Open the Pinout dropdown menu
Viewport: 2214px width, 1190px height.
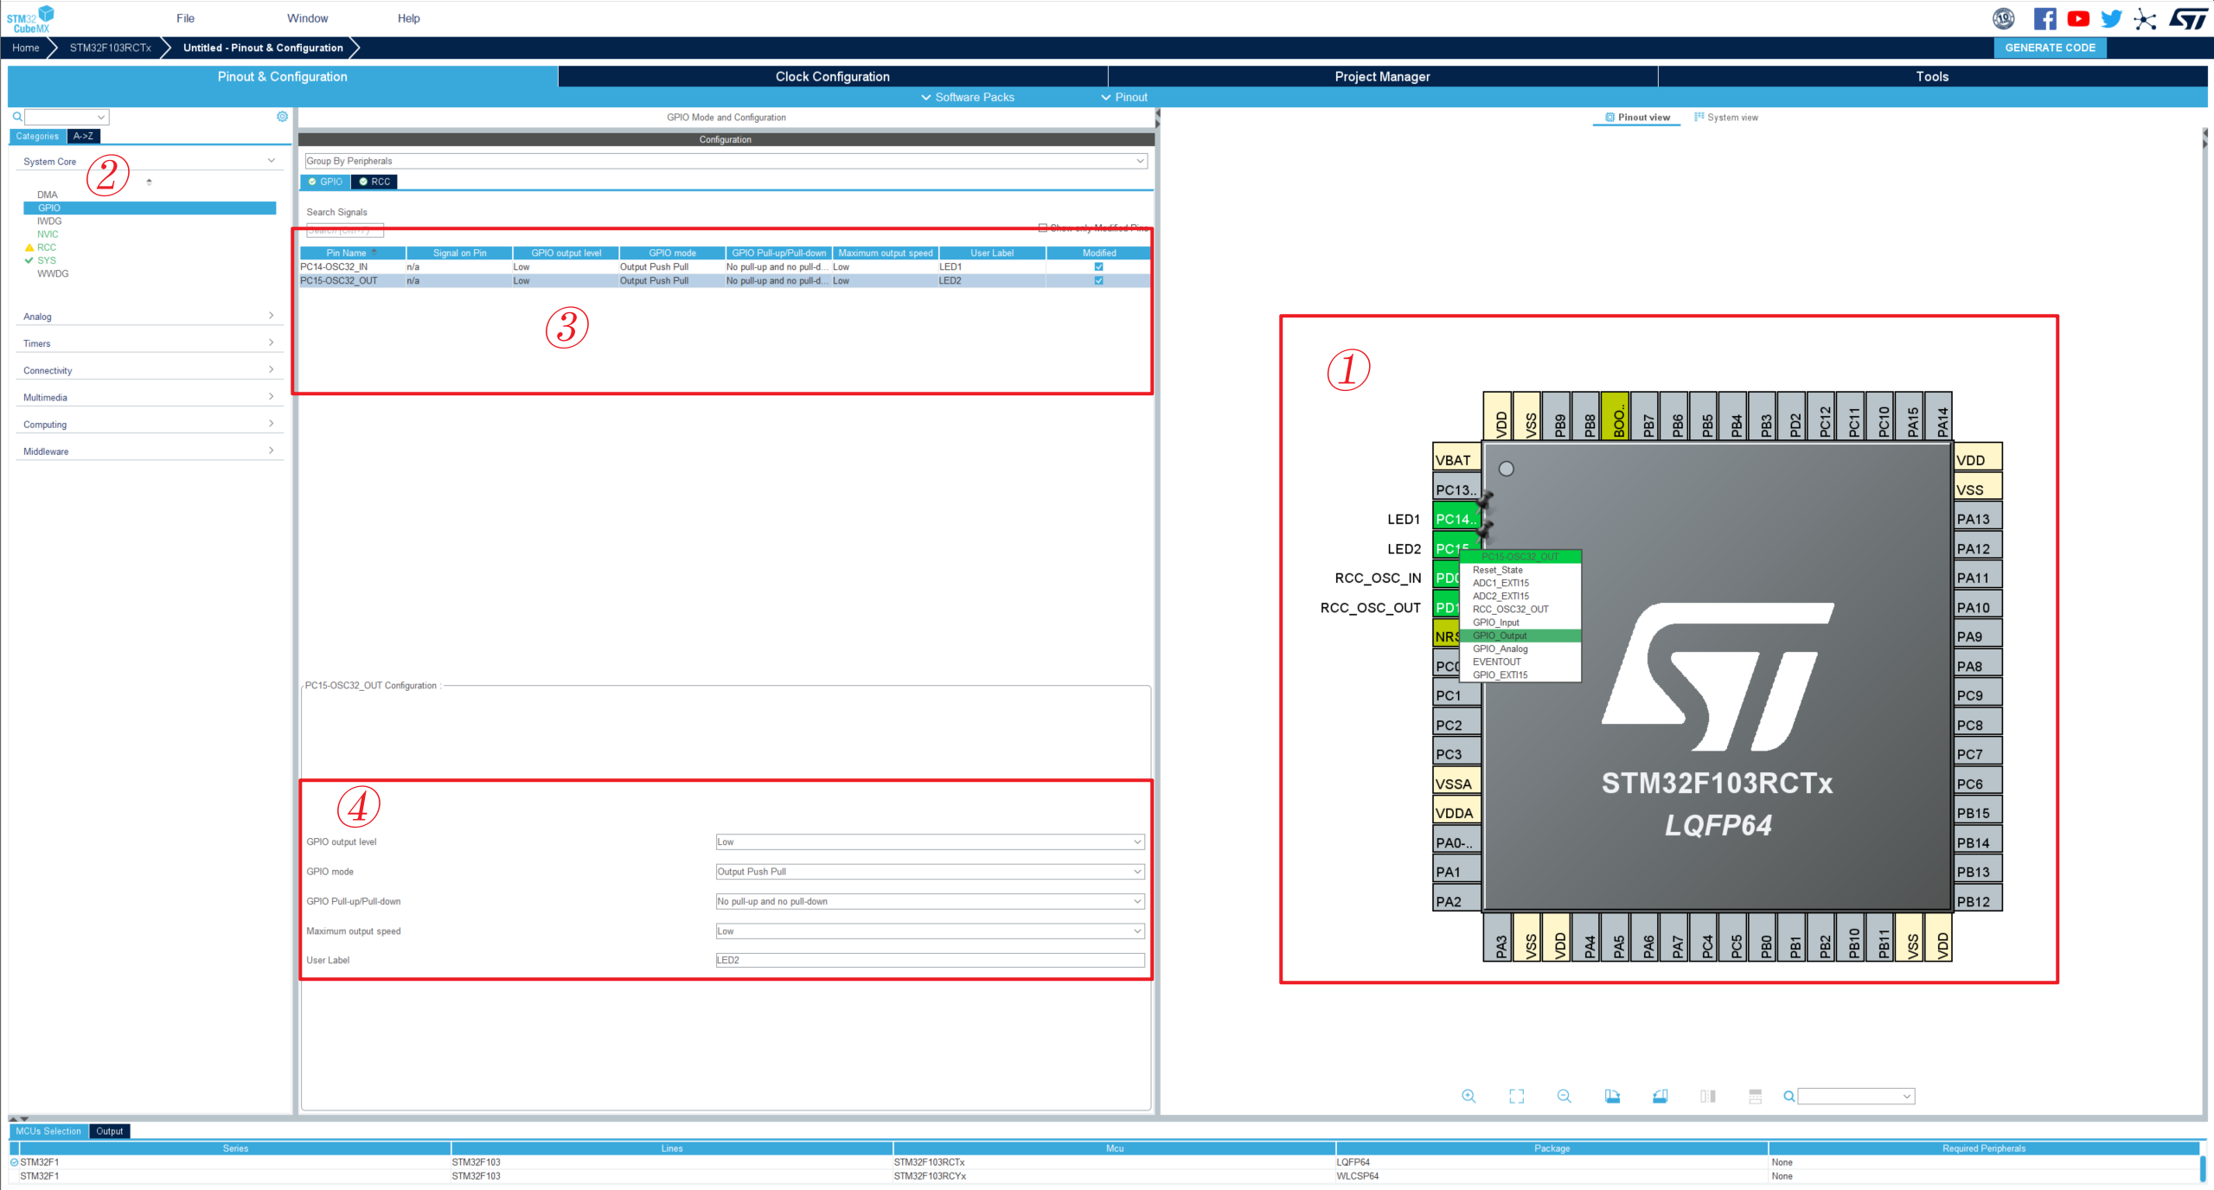pos(1124,97)
